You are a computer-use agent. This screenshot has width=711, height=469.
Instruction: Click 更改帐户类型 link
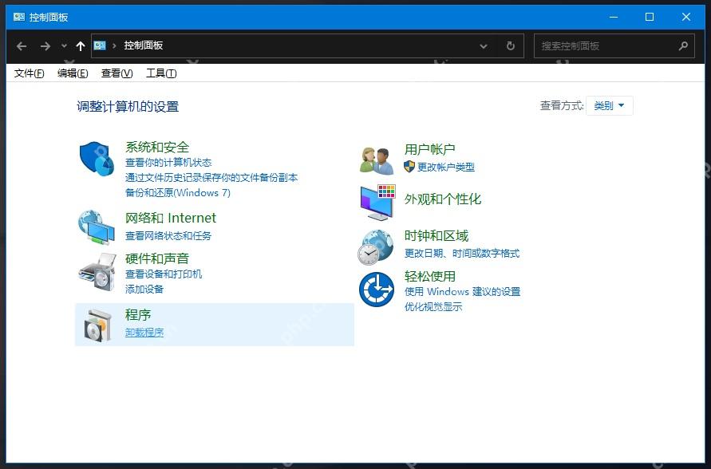(446, 167)
